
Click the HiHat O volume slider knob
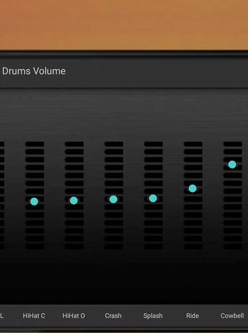pyautogui.click(x=74, y=201)
